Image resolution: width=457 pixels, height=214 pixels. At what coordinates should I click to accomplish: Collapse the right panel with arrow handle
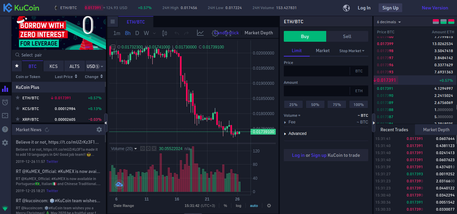click(373, 123)
